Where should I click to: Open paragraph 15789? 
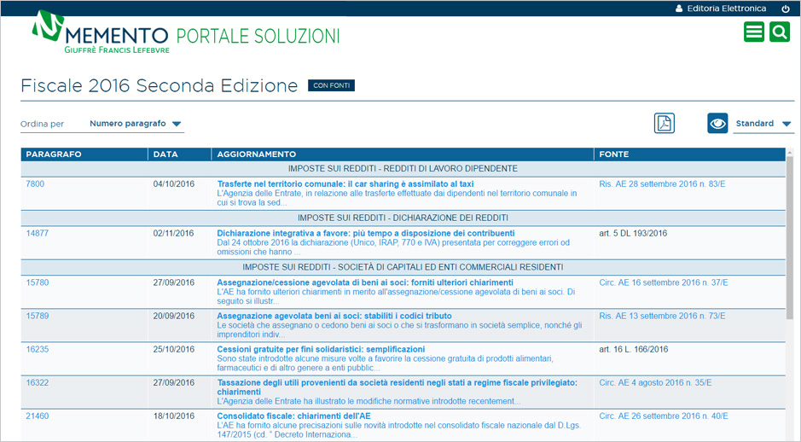click(38, 316)
